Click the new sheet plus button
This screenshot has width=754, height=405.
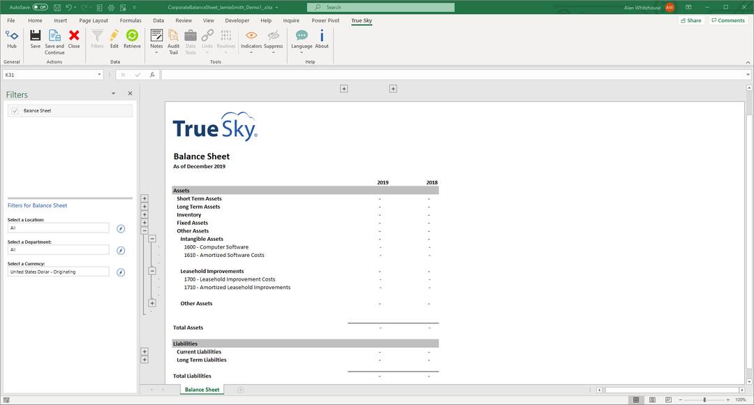[x=240, y=390]
